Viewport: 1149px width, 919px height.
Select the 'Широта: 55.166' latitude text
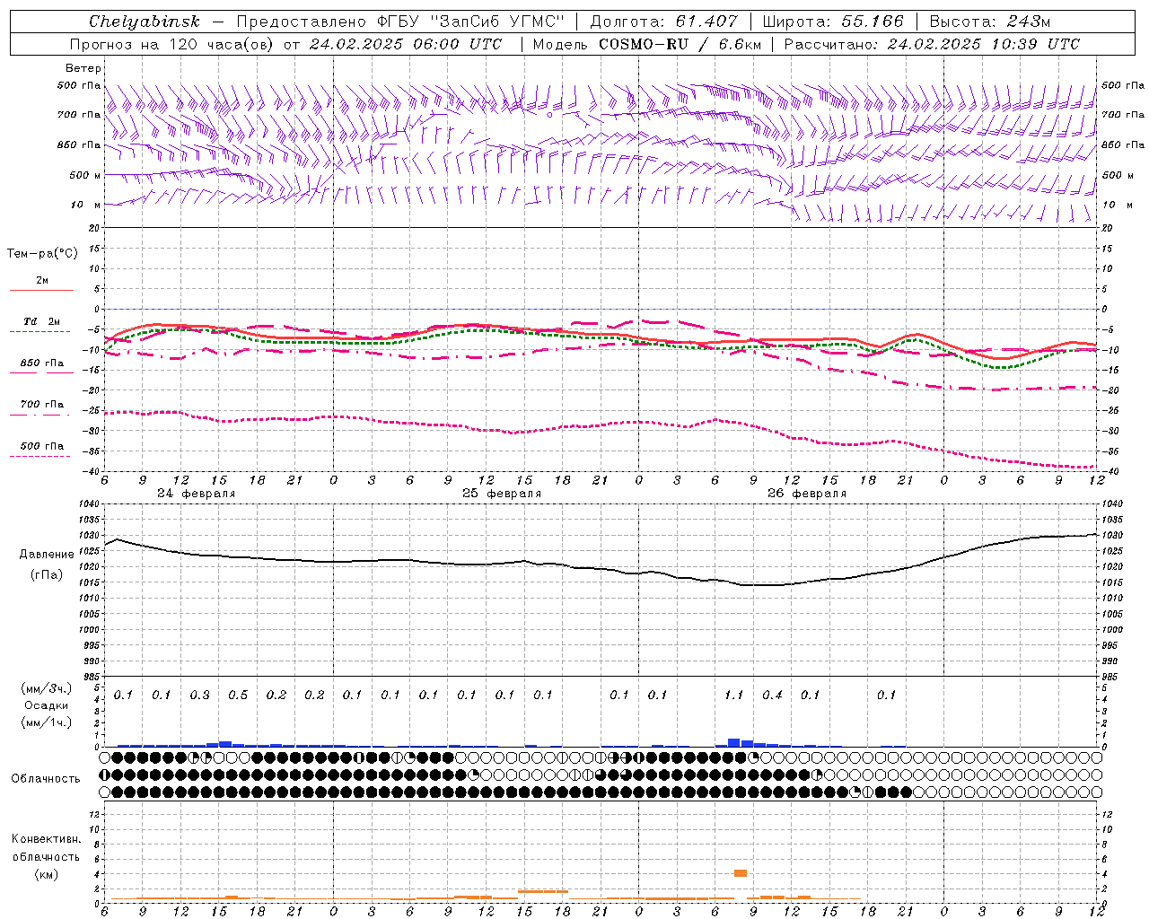coord(832,22)
